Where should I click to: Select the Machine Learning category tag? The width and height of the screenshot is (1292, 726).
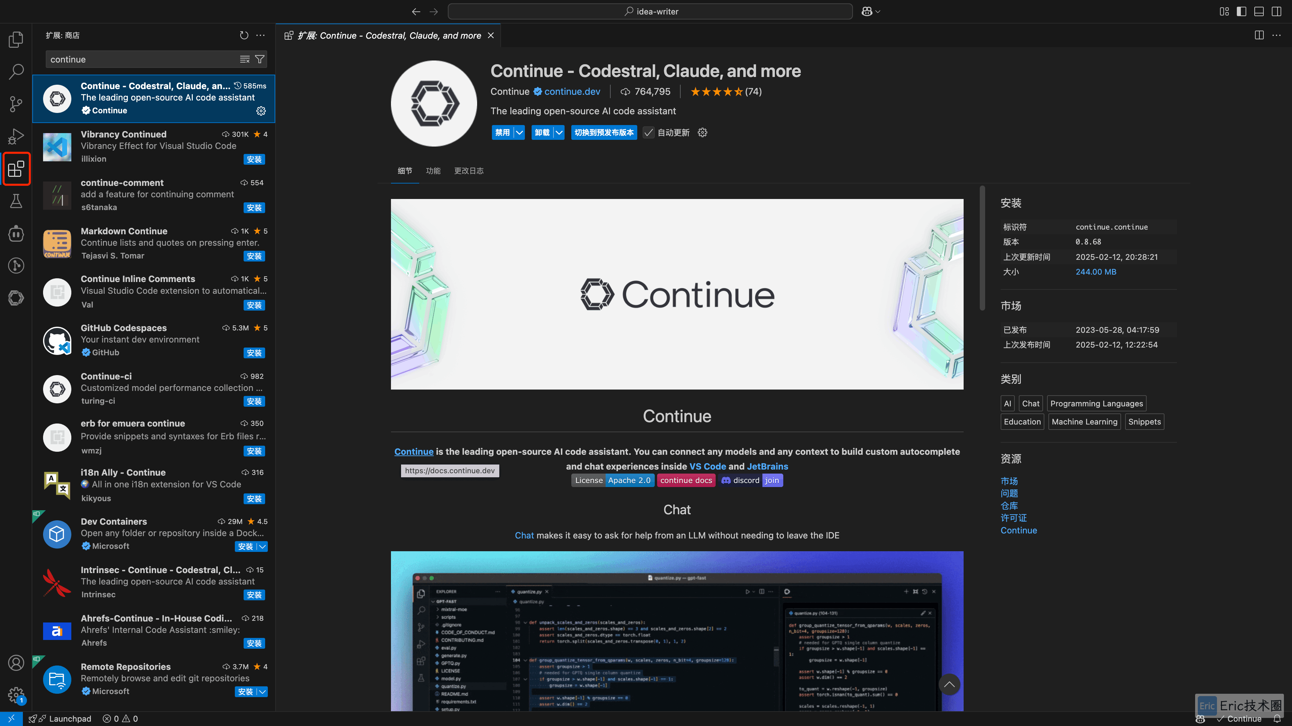[1084, 421]
